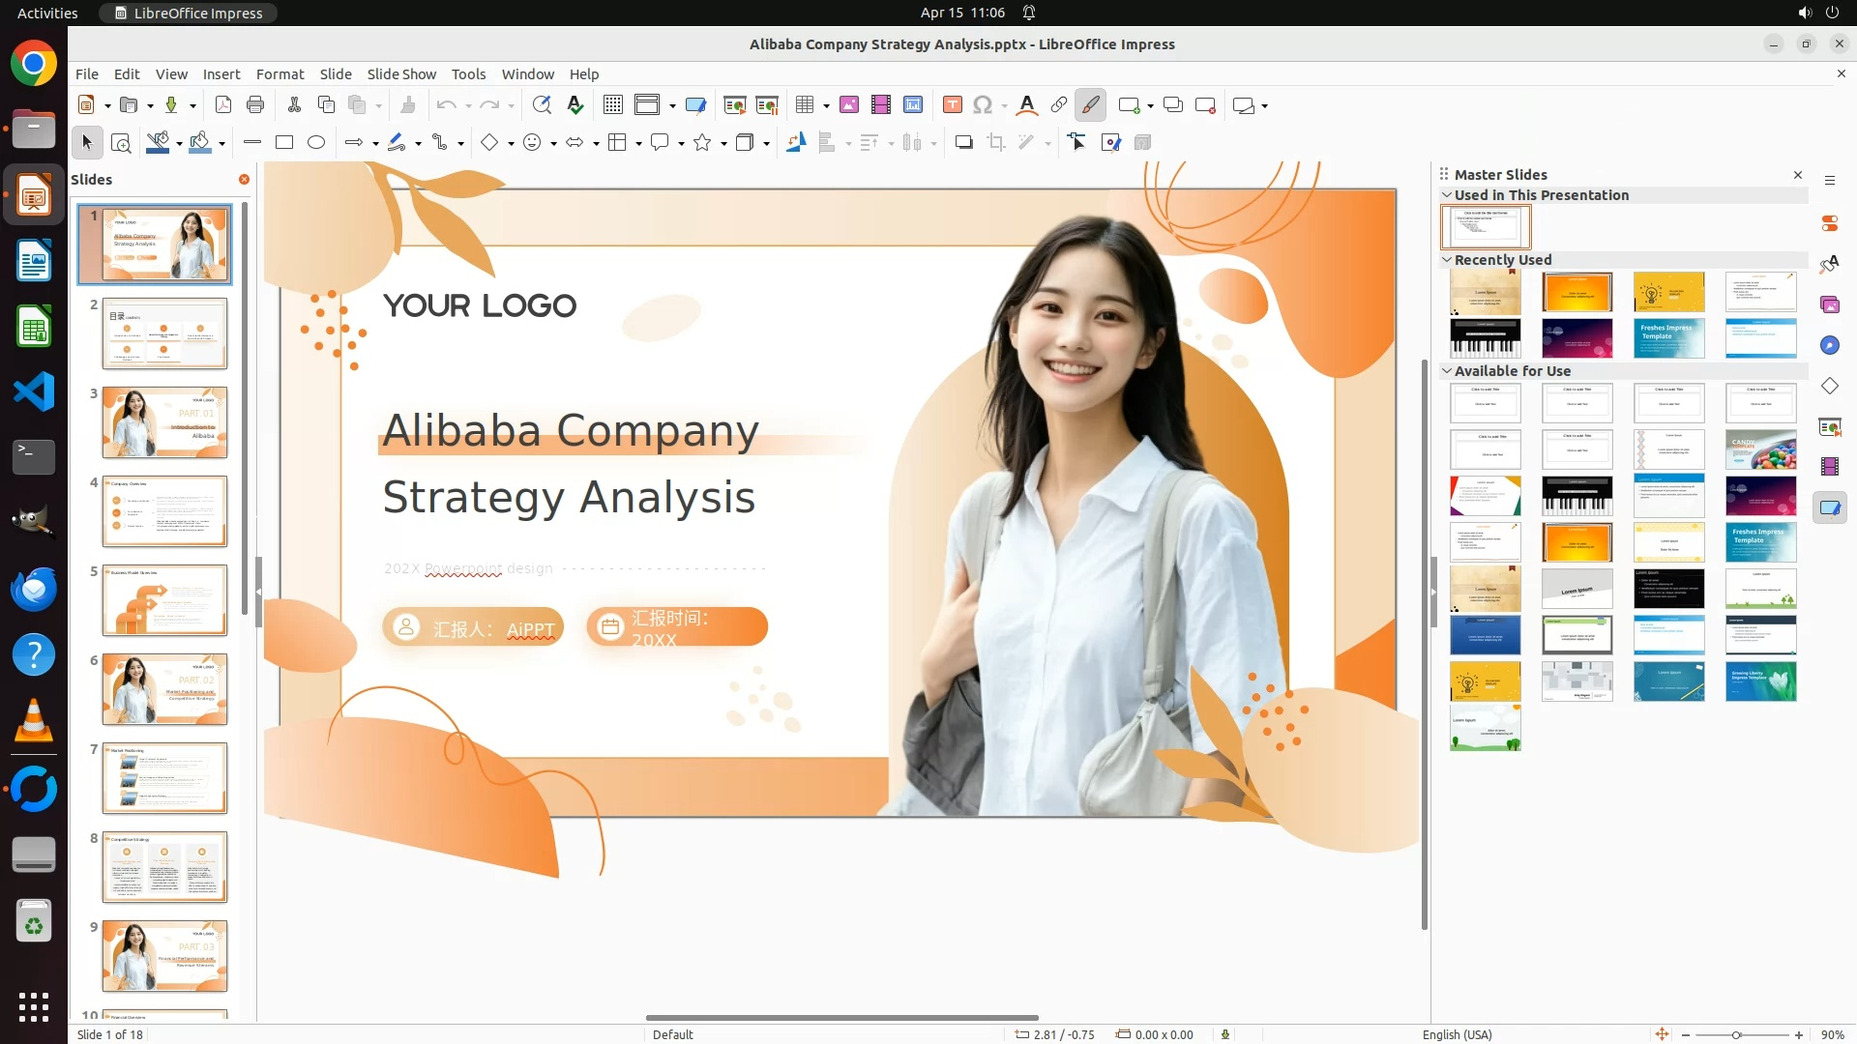
Task: Click the Insert Chart icon
Action: click(x=912, y=105)
